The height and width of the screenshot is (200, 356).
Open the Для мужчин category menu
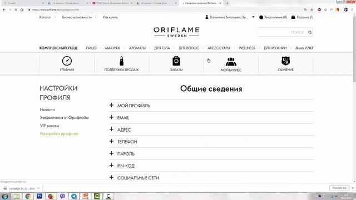[x=275, y=48]
